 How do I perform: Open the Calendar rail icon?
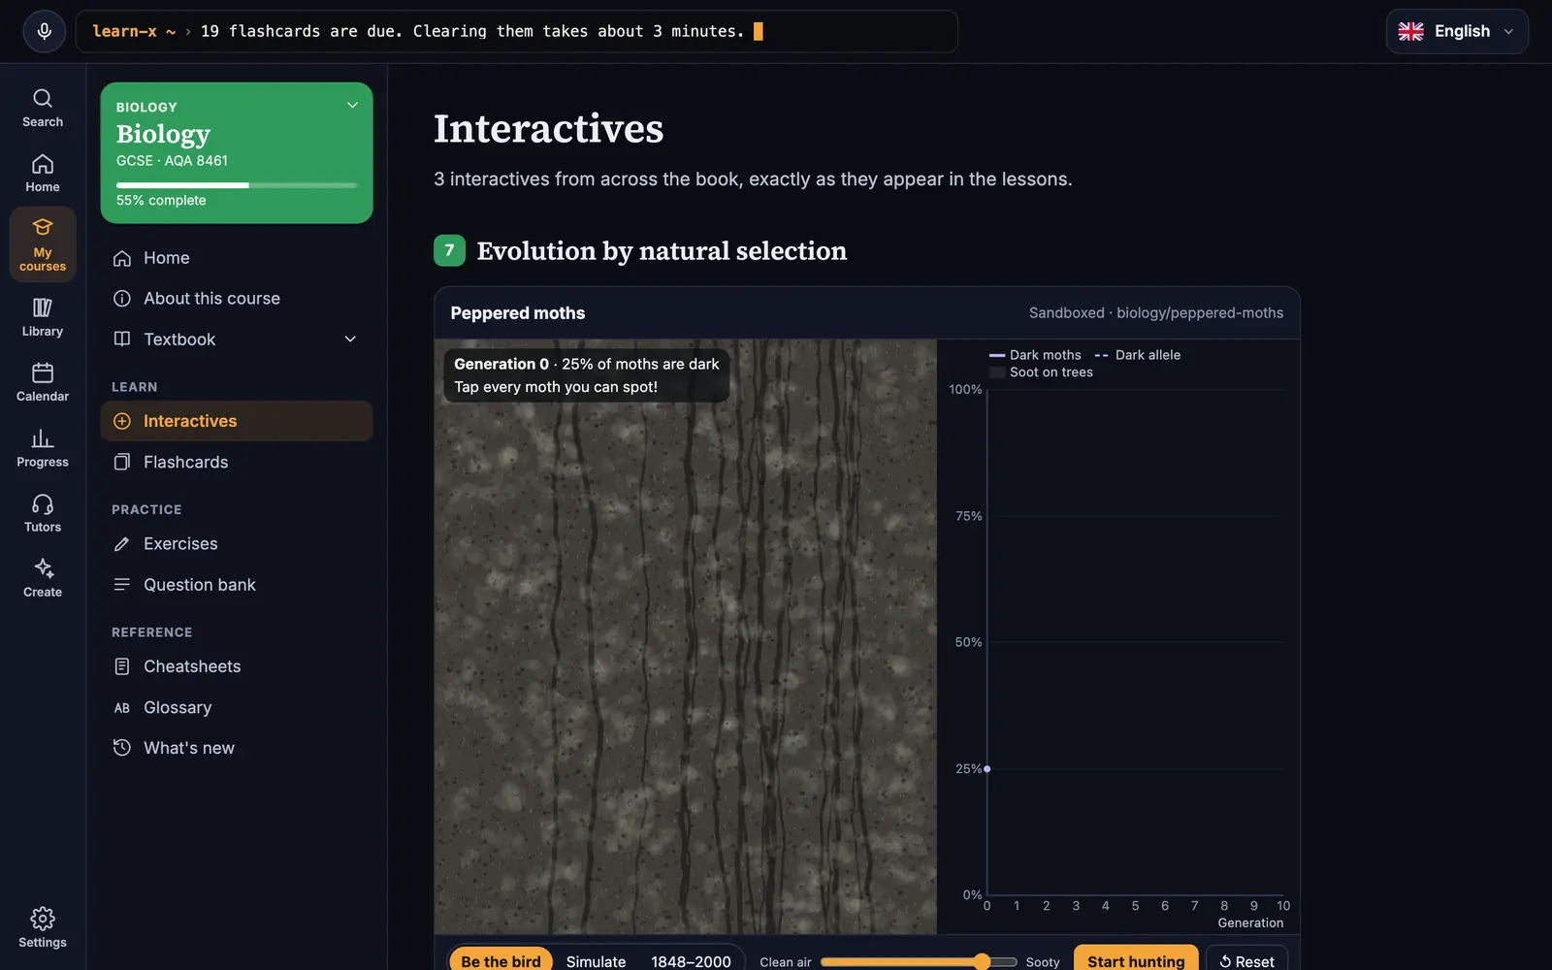(43, 382)
